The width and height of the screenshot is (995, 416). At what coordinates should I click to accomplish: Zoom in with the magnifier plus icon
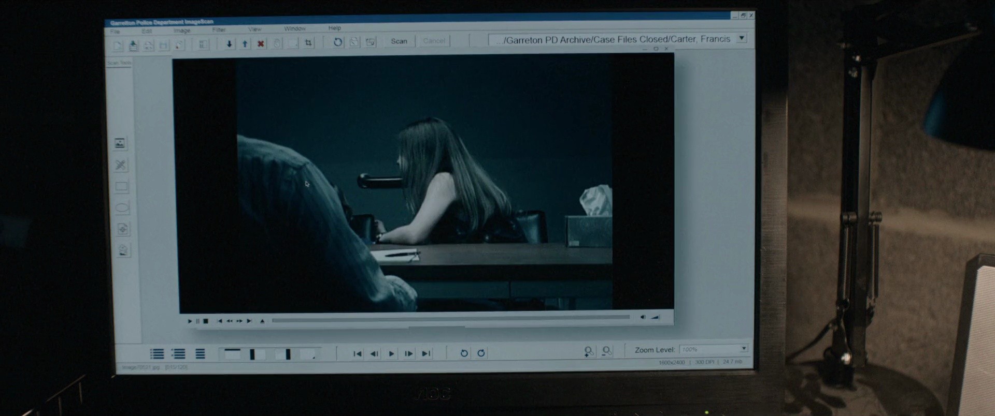tap(589, 352)
